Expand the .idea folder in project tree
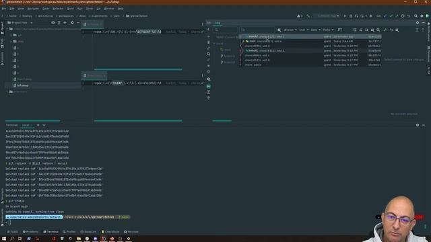This screenshot has height=242, width=431. [11, 42]
